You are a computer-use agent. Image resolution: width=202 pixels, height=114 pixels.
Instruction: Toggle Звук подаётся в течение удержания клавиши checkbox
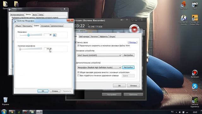tap(78, 75)
